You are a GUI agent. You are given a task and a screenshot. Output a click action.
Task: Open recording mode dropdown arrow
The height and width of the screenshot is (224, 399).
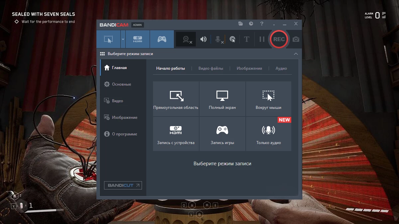pyautogui.click(x=123, y=39)
